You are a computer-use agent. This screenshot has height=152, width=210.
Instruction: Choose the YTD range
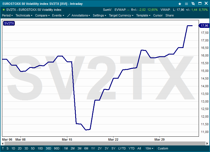click(131, 148)
